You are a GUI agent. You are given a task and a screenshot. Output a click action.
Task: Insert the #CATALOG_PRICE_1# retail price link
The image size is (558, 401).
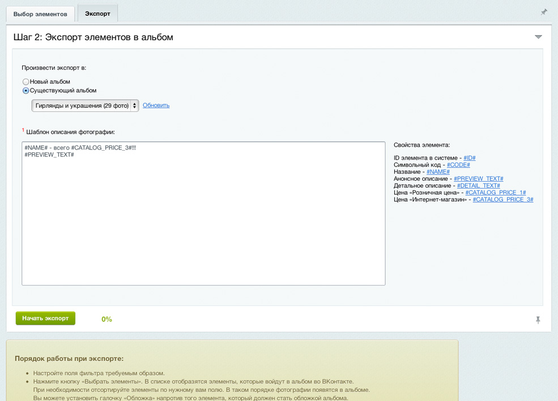tap(495, 193)
